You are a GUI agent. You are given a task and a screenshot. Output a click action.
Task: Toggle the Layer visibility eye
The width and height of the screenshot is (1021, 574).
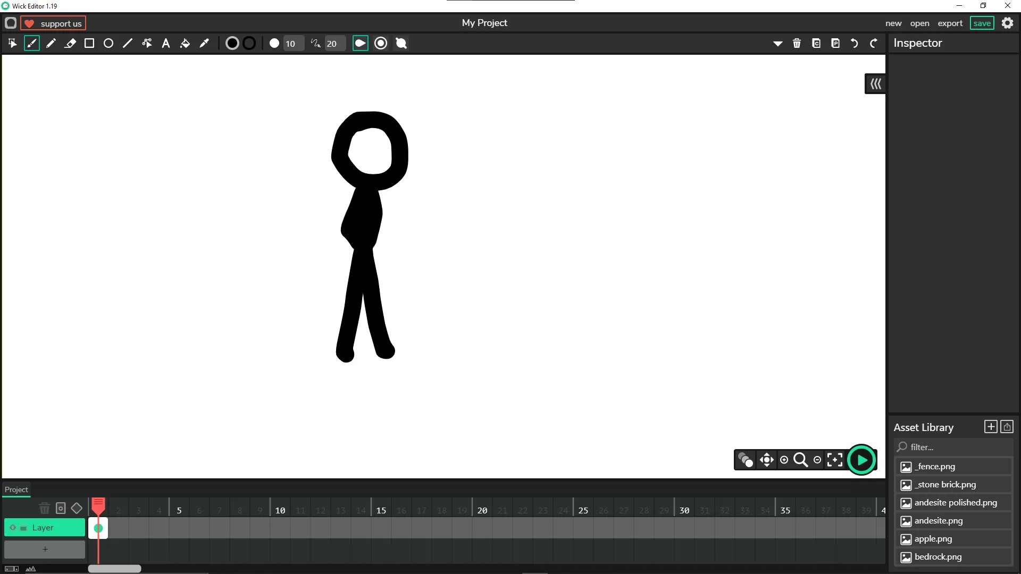[x=13, y=528]
